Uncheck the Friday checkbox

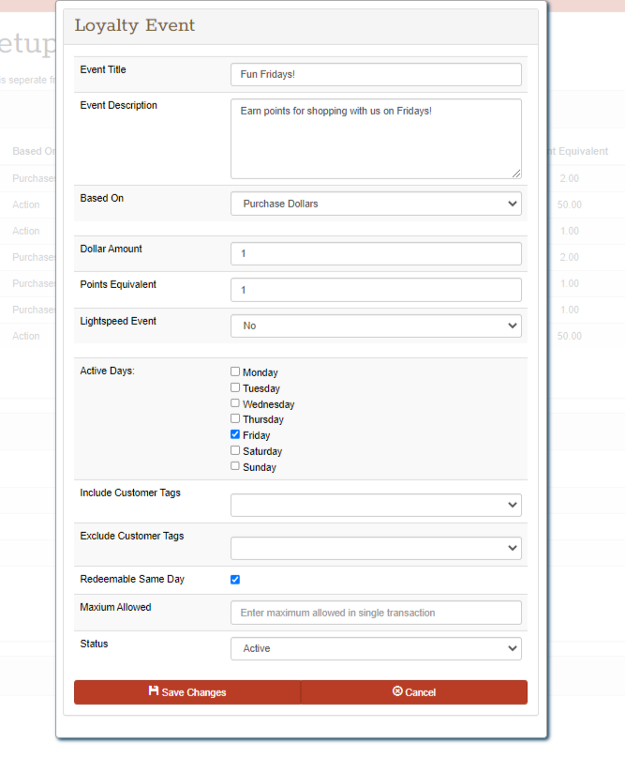pos(235,435)
